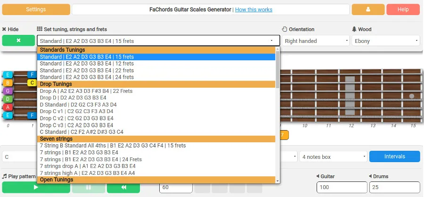Choose the Drop C v2 tuning
The height and width of the screenshot is (197, 424).
click(x=156, y=118)
